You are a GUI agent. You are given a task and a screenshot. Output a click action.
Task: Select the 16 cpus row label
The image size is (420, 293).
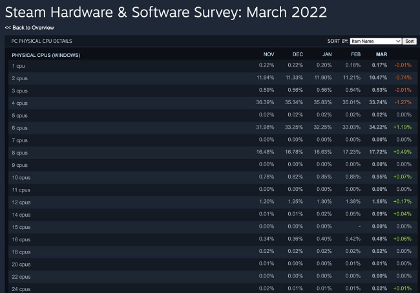(x=21, y=239)
